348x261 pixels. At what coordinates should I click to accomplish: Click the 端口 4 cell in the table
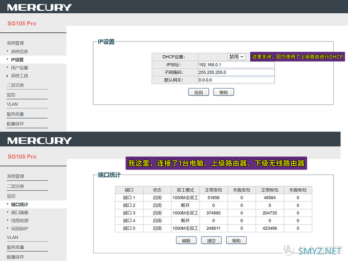[x=129, y=221]
